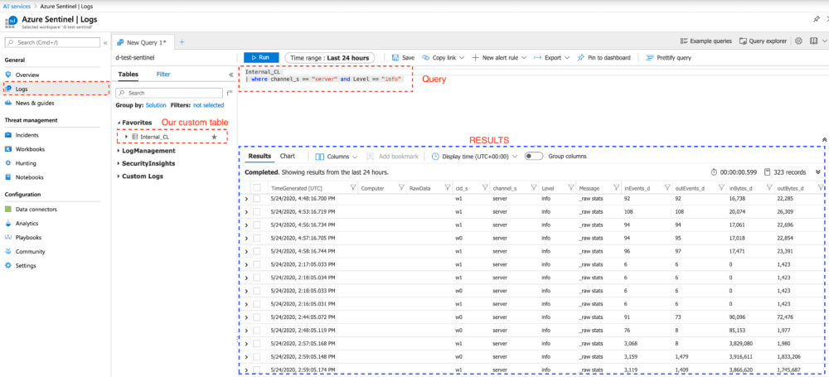Open Logs in the General section
The width and height of the screenshot is (829, 377).
(22, 89)
